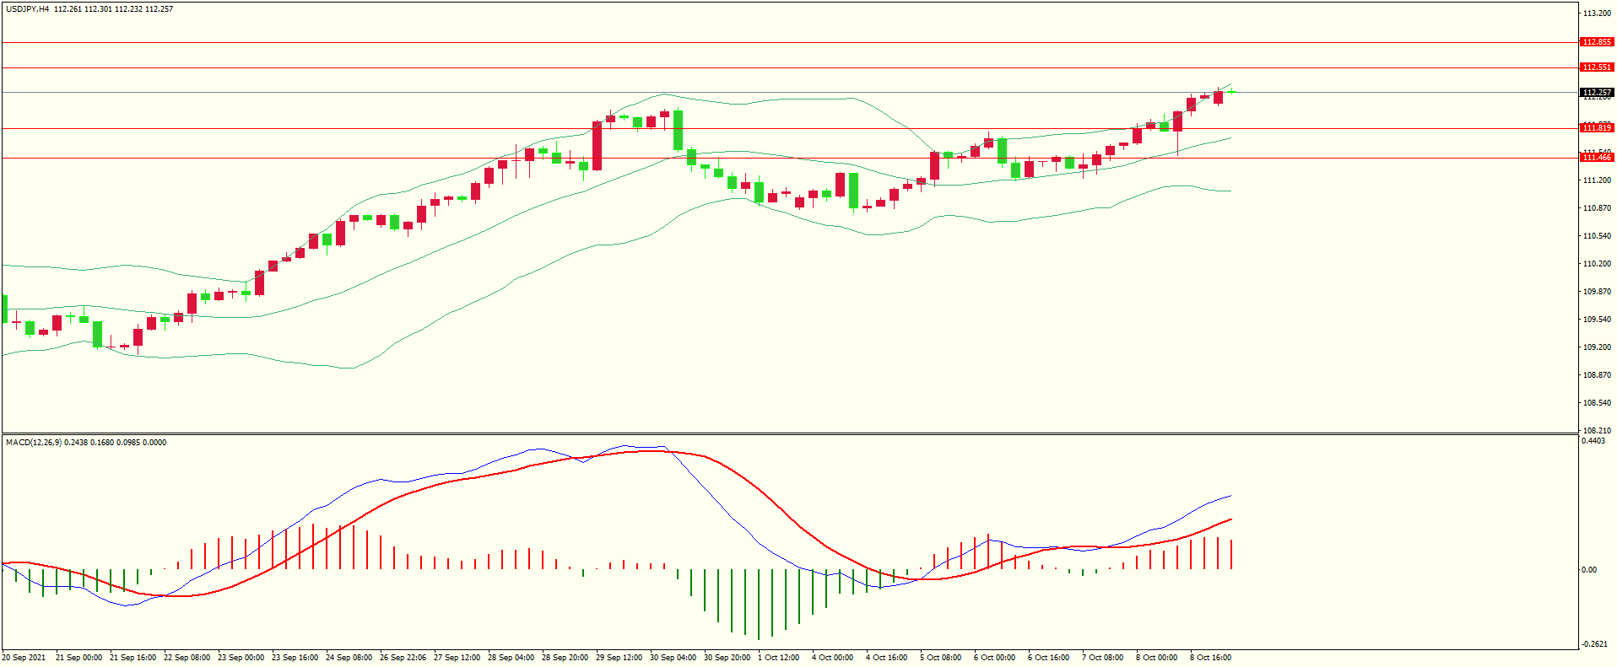The height and width of the screenshot is (667, 1617).
Task: Click the 113.200 price scale value
Action: (1597, 13)
